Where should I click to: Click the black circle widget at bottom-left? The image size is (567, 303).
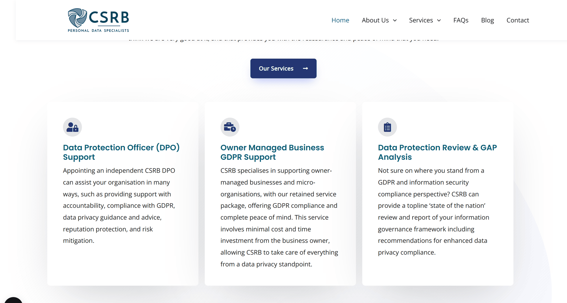tap(13, 300)
